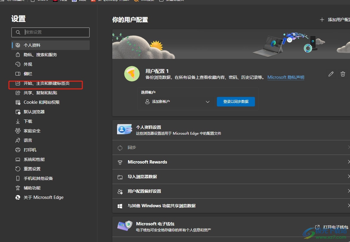Click the 用户配置偏好设置 people icon
Viewport: 350px width, 242px height.
[120, 192]
